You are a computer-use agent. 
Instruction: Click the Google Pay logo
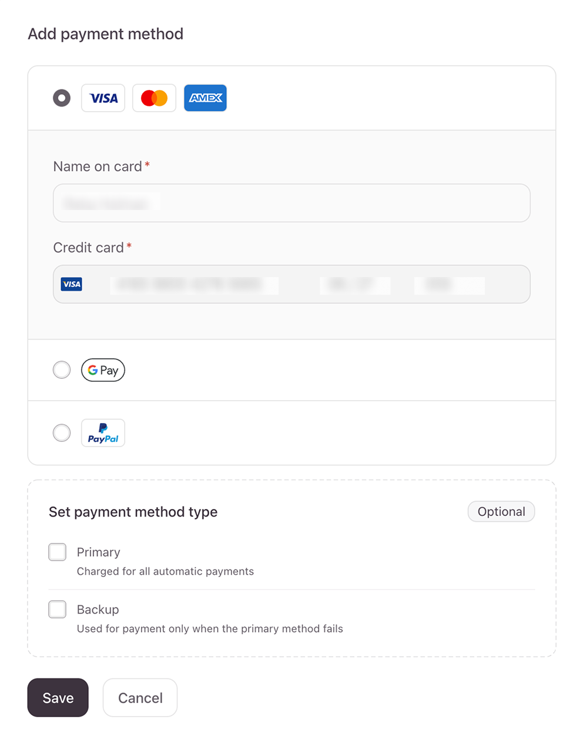(x=103, y=370)
